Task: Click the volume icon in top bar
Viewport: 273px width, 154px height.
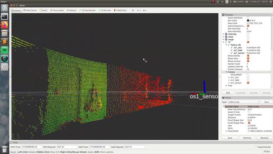Action: click(247, 2)
